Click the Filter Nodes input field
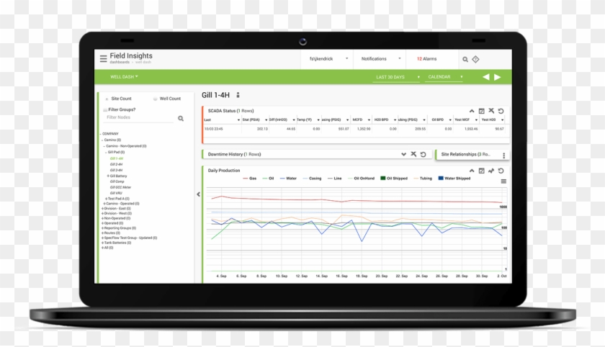605x347 pixels. click(x=138, y=117)
